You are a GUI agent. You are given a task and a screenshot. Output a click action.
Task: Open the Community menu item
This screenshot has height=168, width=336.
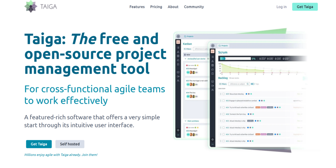[x=194, y=7]
